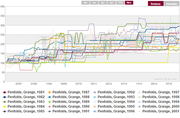The image size is (180, 118).
Task: Select the YTD time range button
Action: point(120,3)
